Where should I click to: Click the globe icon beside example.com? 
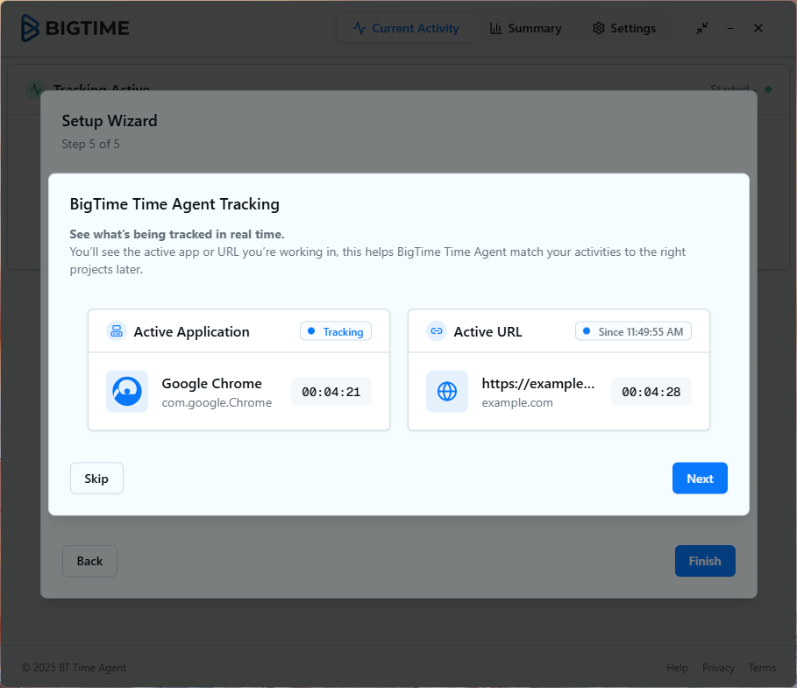tap(447, 391)
